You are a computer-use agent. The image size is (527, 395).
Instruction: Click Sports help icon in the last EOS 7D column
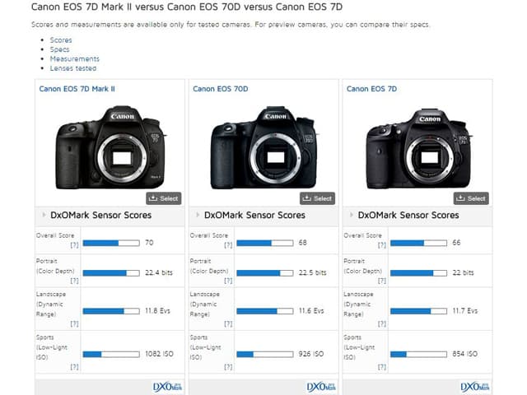381,366
